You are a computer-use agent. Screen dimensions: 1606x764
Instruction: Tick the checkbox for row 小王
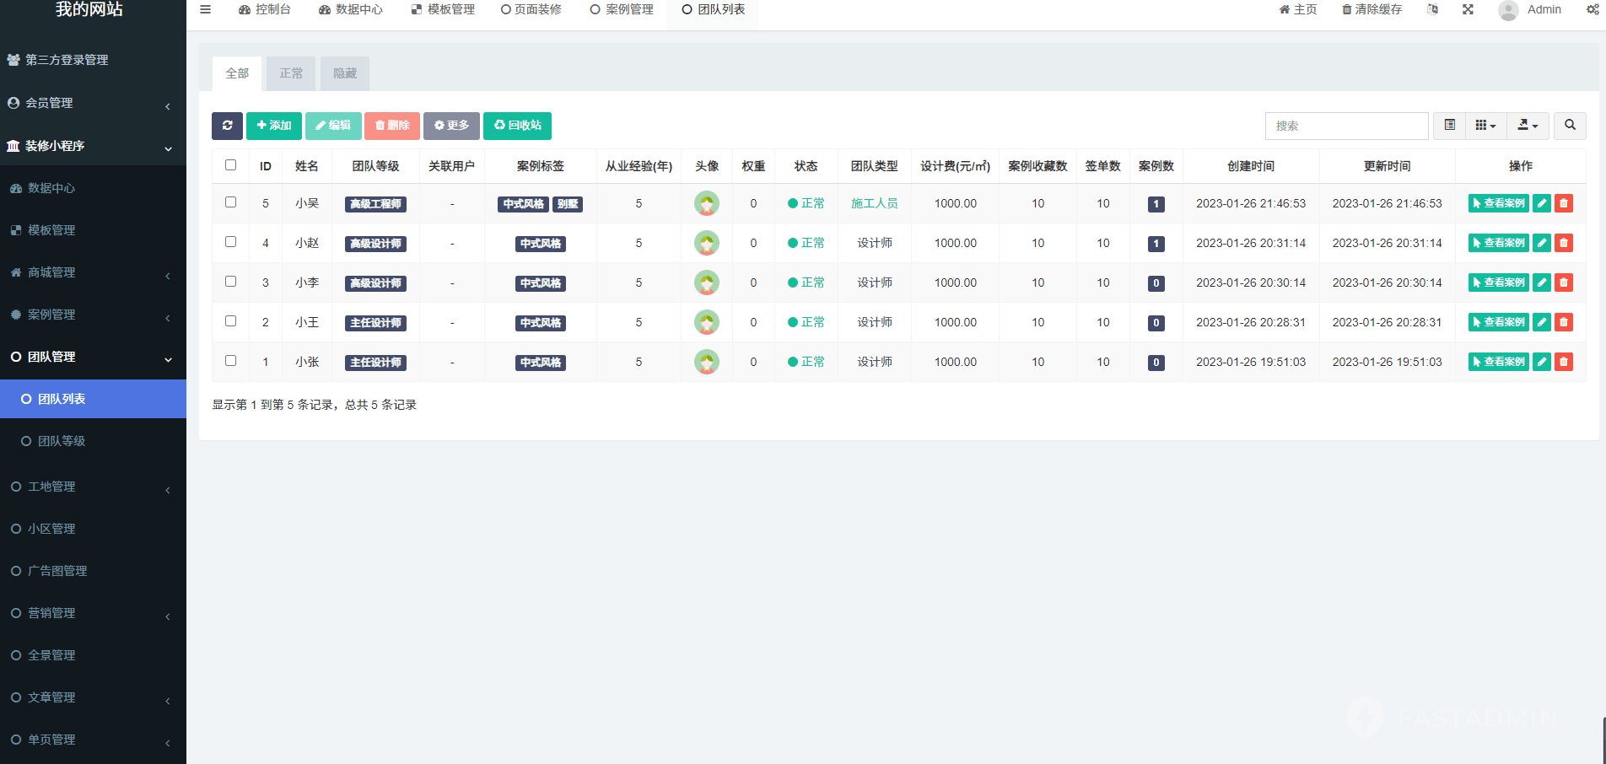click(230, 321)
